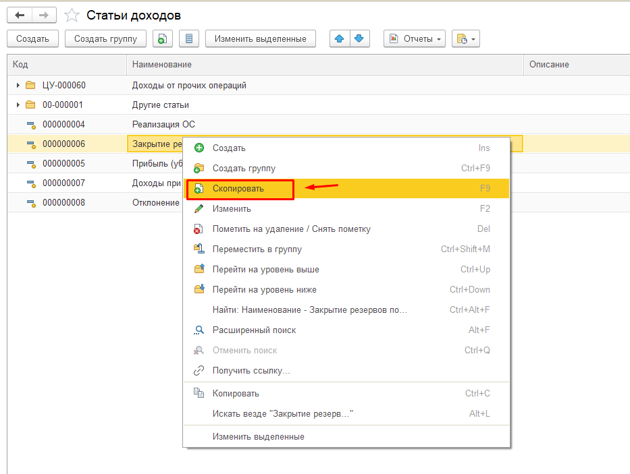
Task: Choose Изменить in the context menu
Action: coord(346,209)
